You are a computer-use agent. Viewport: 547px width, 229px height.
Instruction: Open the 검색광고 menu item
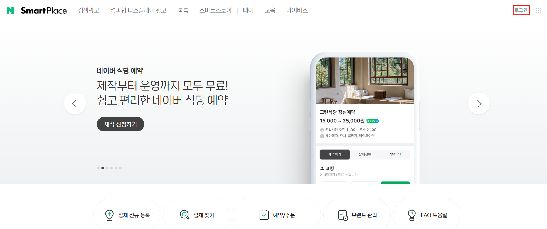point(89,10)
